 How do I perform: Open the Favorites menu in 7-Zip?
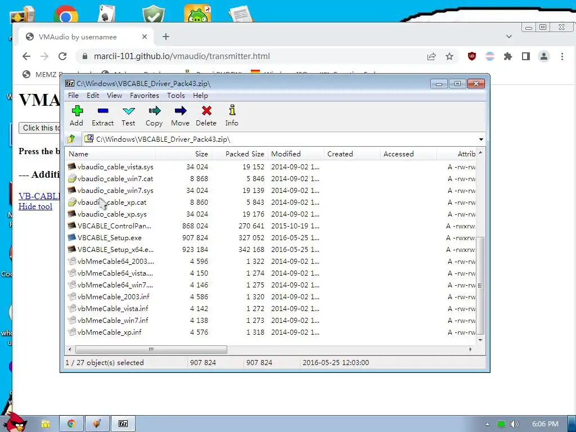[x=145, y=96]
